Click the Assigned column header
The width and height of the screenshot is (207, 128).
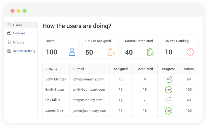121,69
